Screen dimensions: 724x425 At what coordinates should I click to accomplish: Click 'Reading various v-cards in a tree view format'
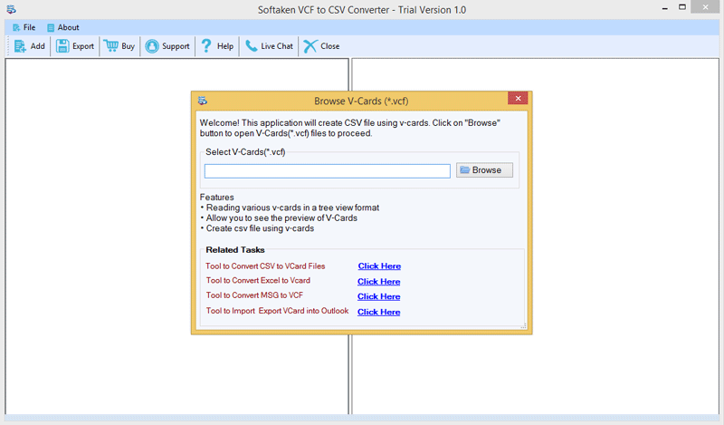[x=292, y=208]
